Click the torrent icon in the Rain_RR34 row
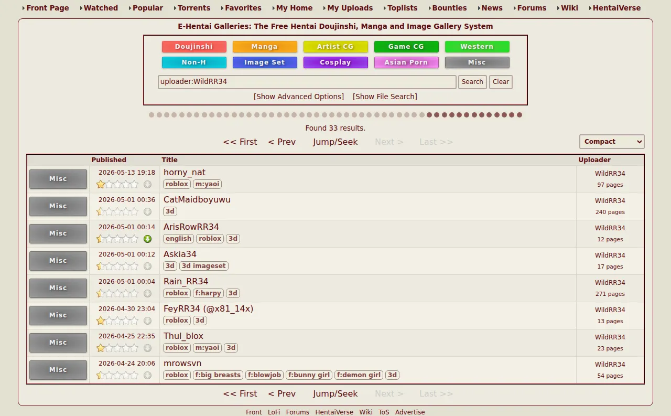Viewport: 671px width, 416px height. [148, 293]
